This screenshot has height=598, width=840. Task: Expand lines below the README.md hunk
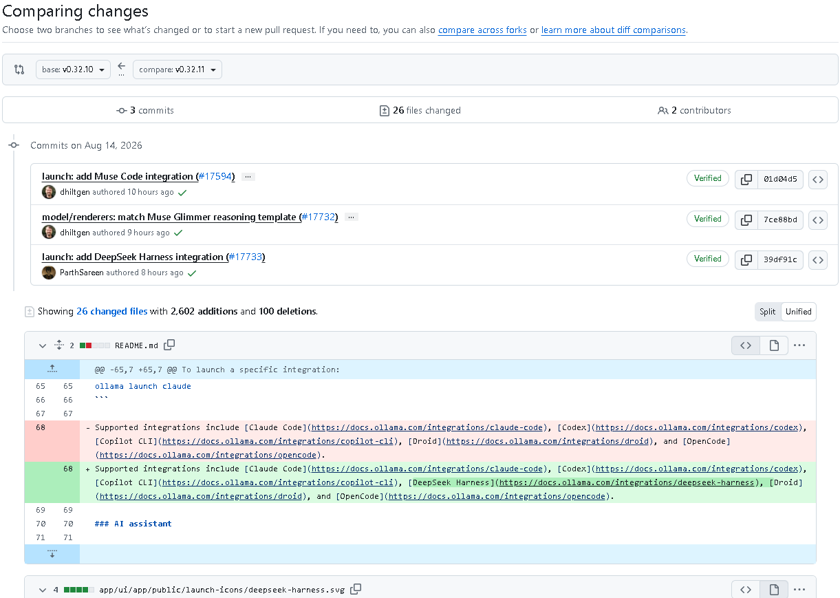[x=52, y=554]
